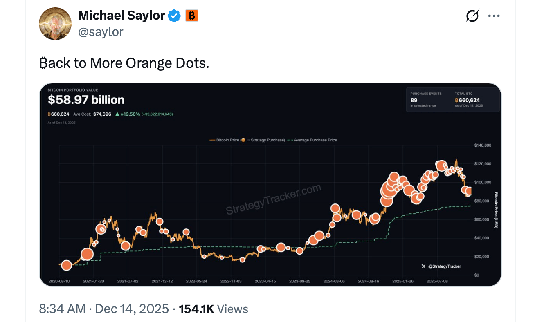Open Grok analysis for this post

click(x=471, y=15)
